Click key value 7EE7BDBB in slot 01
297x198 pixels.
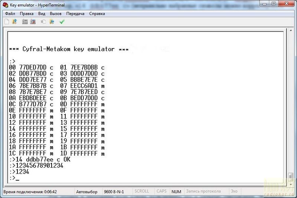84,67
